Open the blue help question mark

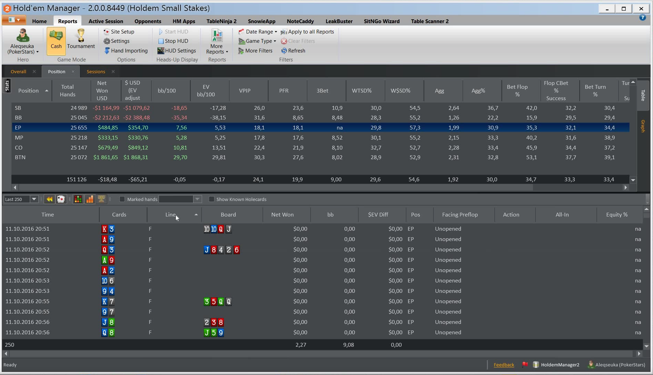(x=643, y=18)
